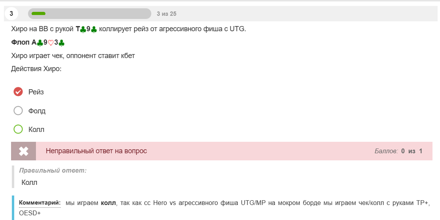Viewport: 440px width, 220px height.
Task: Select the Колл radio button
Action: (18, 130)
